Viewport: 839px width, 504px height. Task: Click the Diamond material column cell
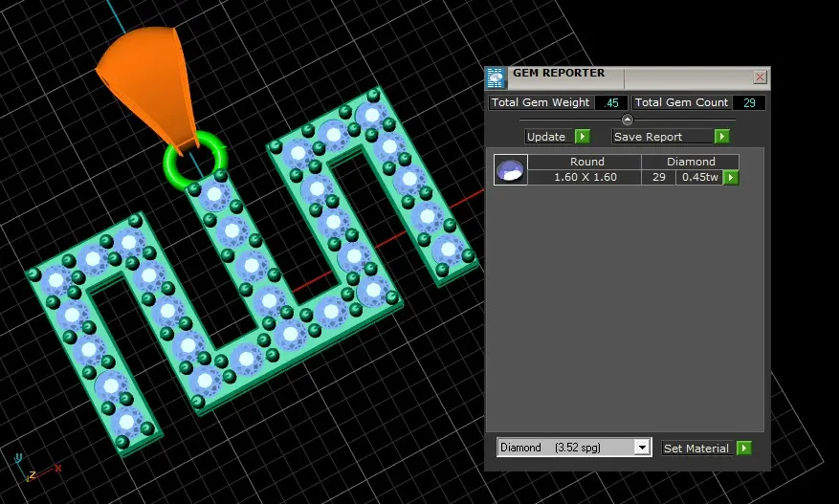coord(691,162)
